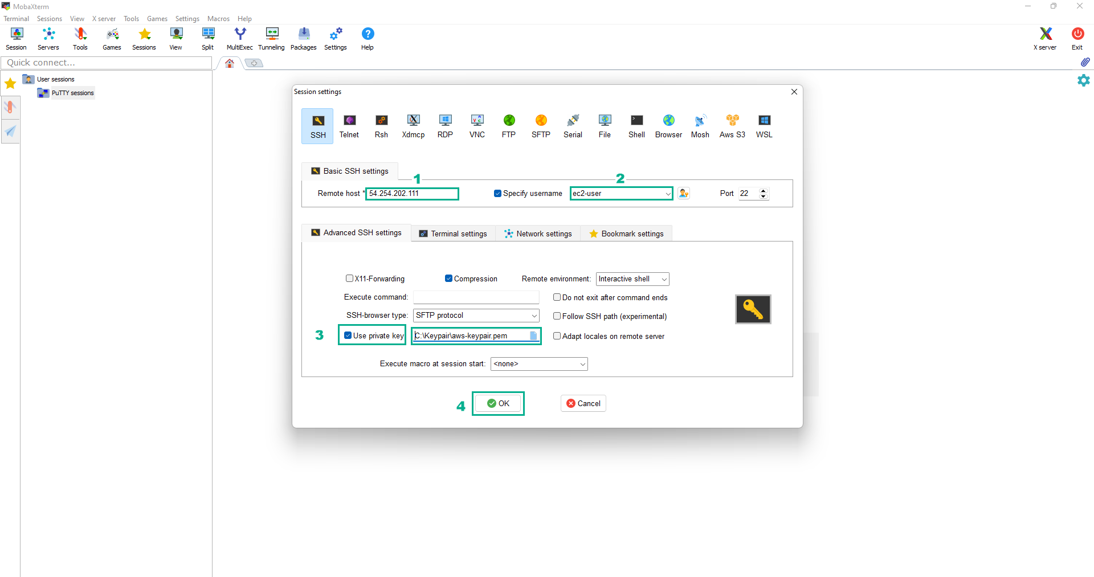The width and height of the screenshot is (1094, 577).
Task: Click the private key browse file icon
Action: 533,336
